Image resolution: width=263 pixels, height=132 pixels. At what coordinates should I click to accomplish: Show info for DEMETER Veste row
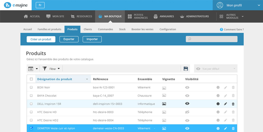point(218,128)
